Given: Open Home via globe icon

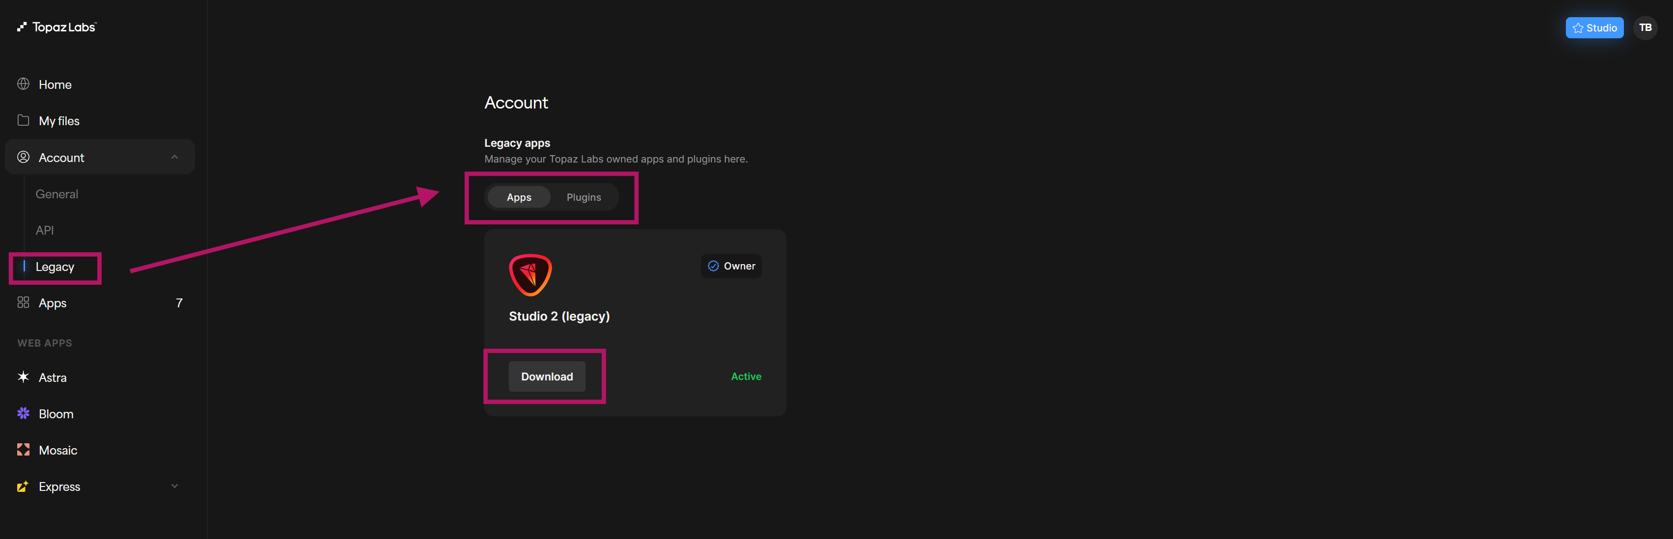Looking at the screenshot, I should [x=24, y=84].
